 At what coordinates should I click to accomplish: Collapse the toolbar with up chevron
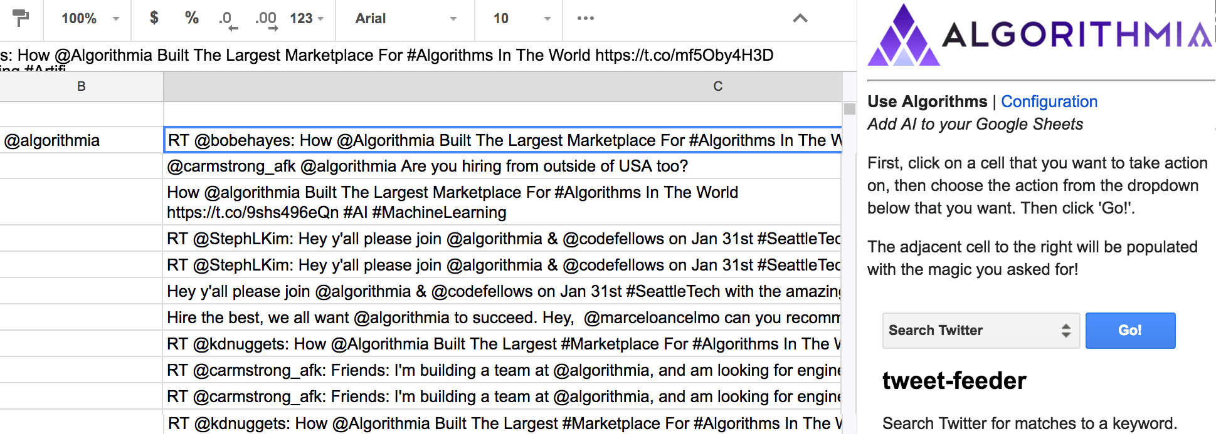800,18
